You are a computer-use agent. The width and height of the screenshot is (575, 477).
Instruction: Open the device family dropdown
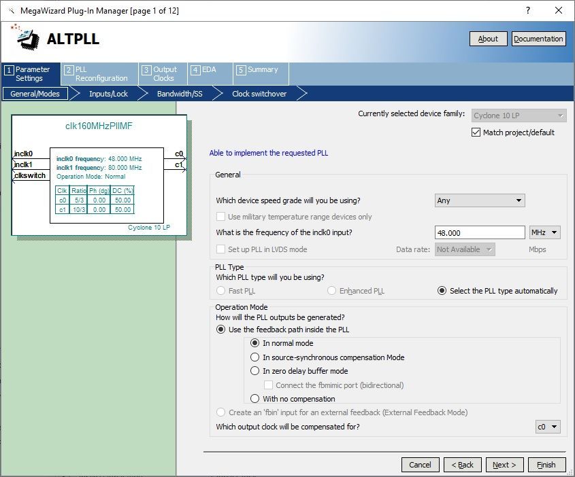(x=519, y=116)
